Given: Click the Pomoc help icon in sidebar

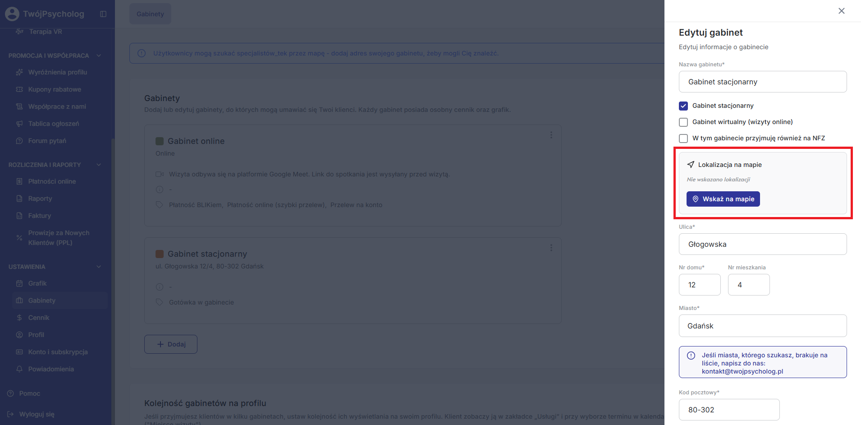Looking at the screenshot, I should pyautogui.click(x=10, y=393).
